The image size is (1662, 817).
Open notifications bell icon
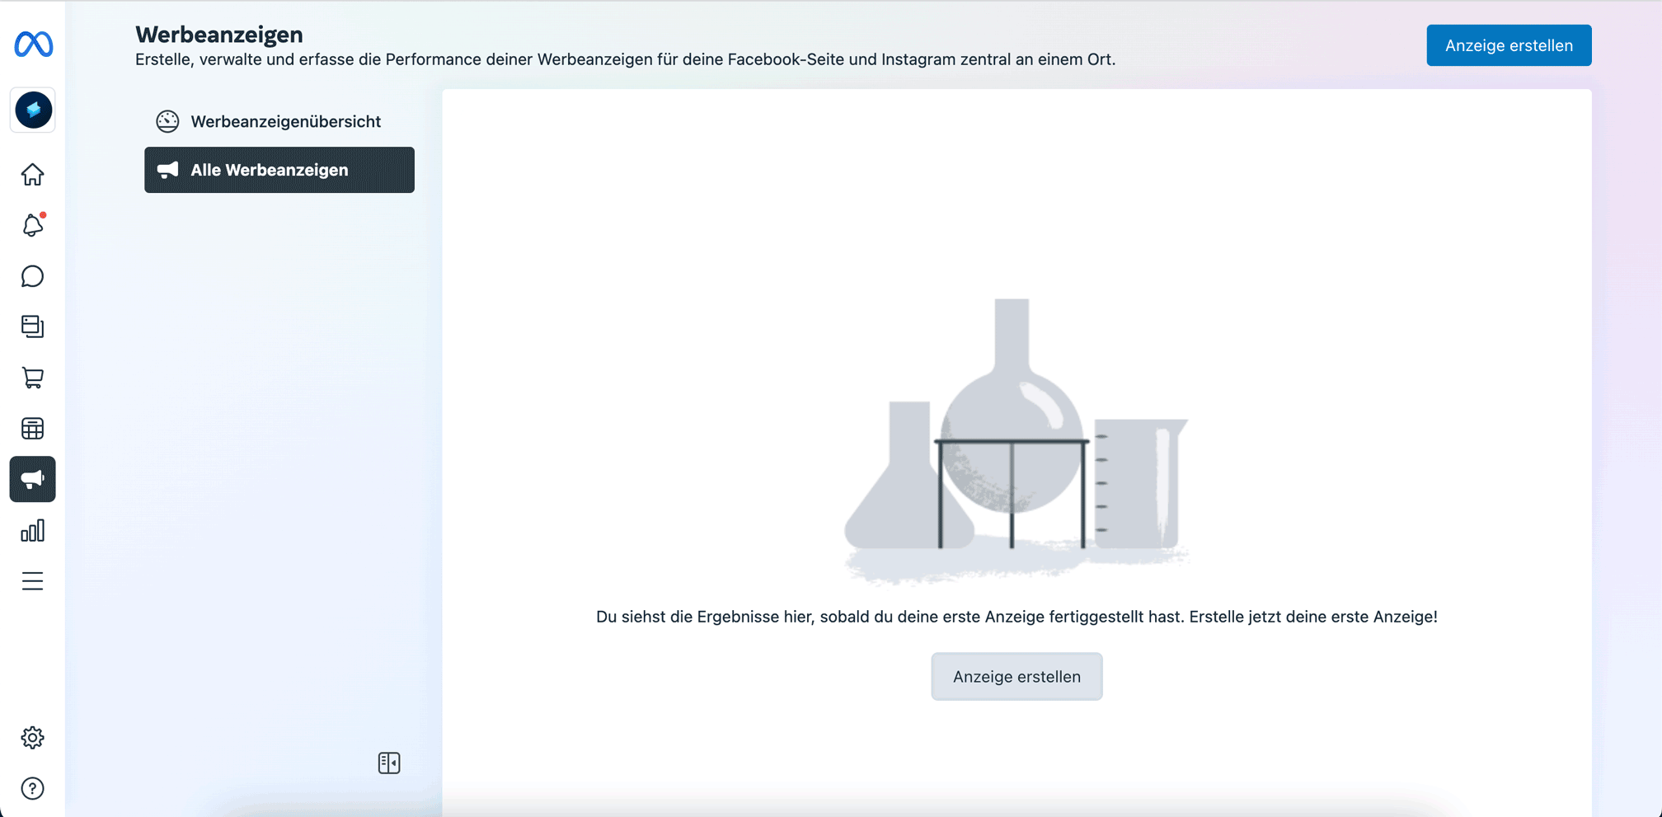click(33, 225)
